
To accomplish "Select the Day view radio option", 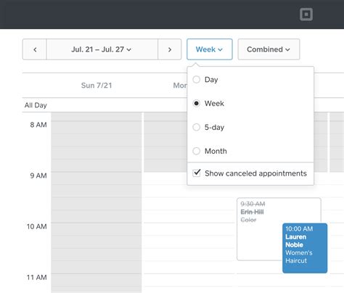I will tap(197, 79).
